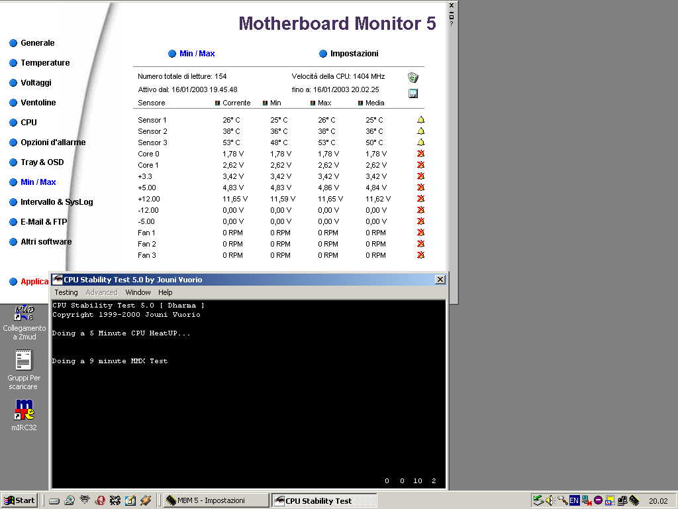This screenshot has width=678, height=509.
Task: Open E-Mail & FTP section
Action: tap(38, 222)
